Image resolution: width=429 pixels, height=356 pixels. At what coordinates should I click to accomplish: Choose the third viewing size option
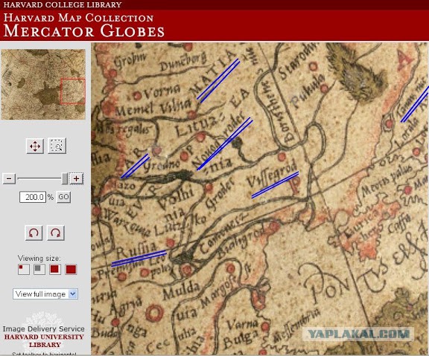pyautogui.click(x=55, y=270)
